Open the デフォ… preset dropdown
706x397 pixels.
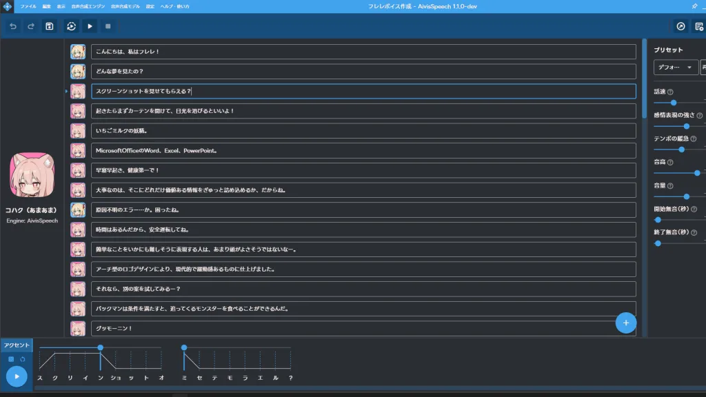676,67
